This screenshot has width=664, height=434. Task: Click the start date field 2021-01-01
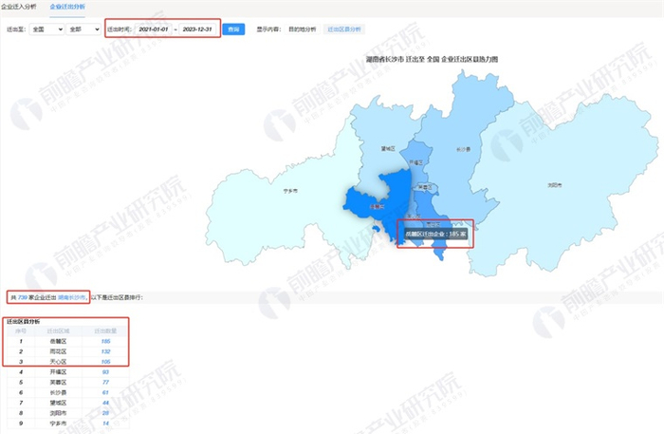click(154, 29)
